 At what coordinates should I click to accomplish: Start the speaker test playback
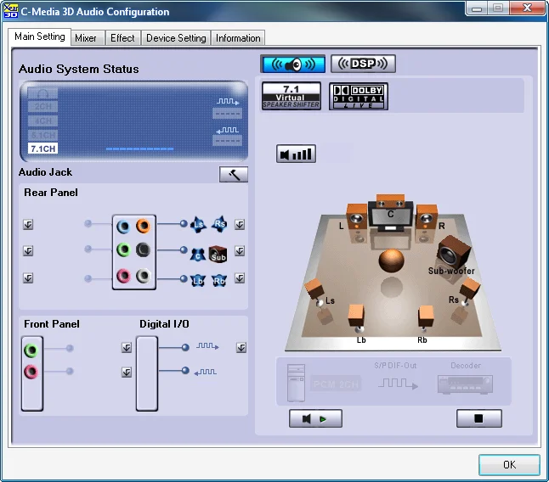coord(315,418)
